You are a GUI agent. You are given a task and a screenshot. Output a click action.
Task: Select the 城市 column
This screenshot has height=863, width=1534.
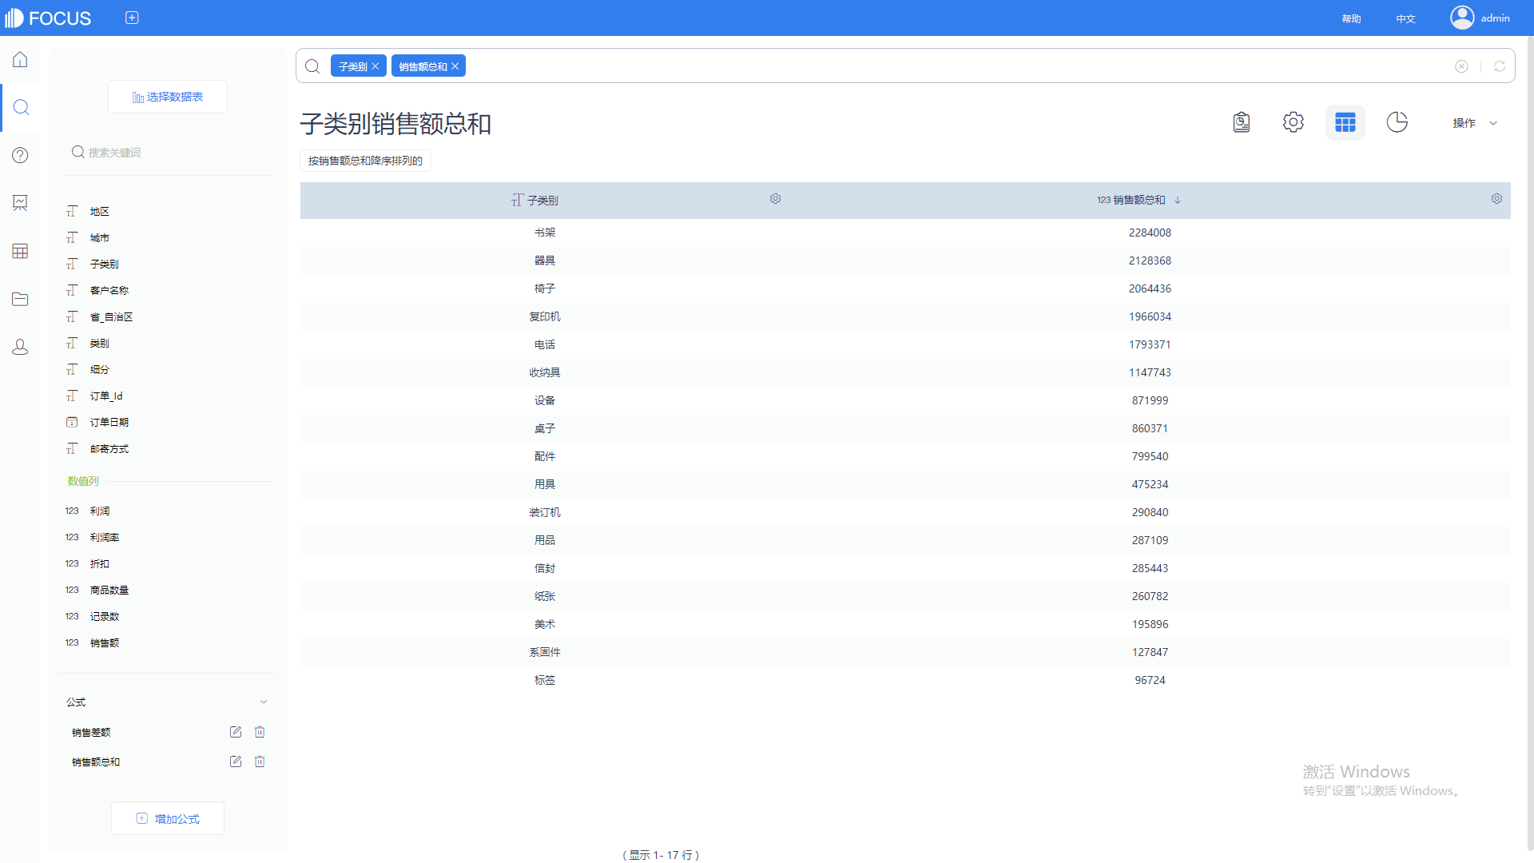point(99,238)
